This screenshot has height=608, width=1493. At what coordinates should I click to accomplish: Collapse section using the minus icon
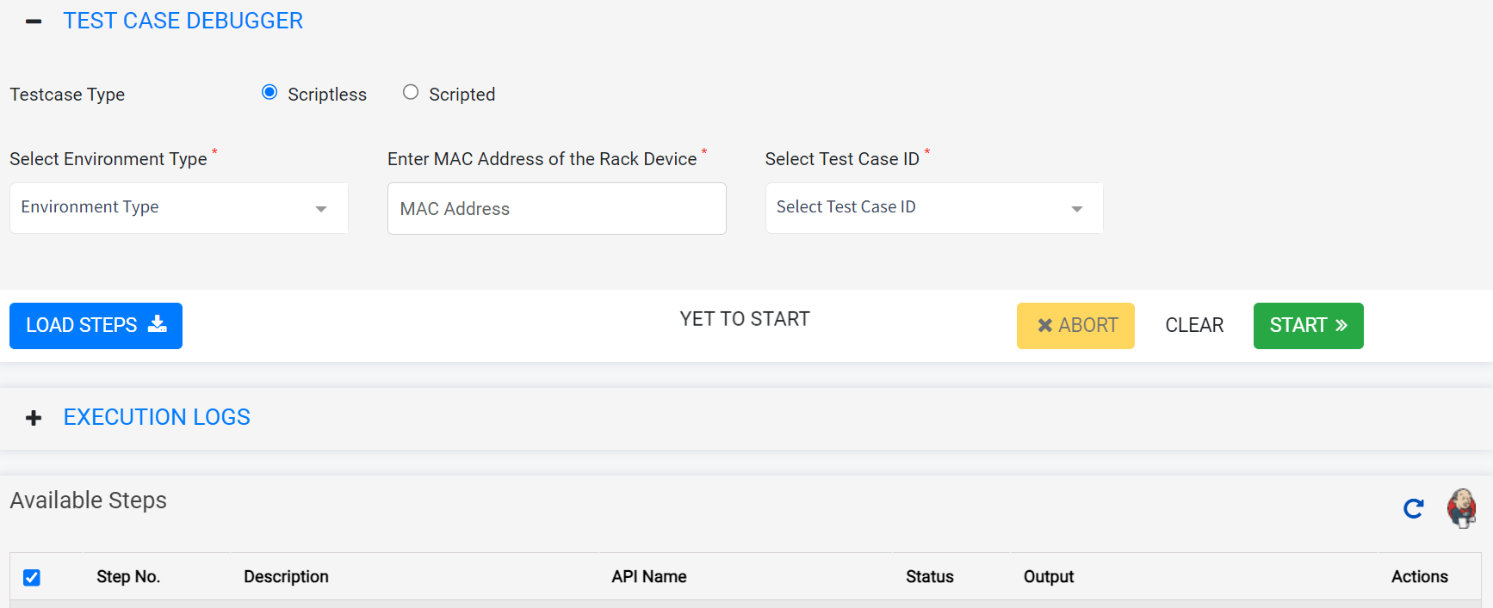34,21
